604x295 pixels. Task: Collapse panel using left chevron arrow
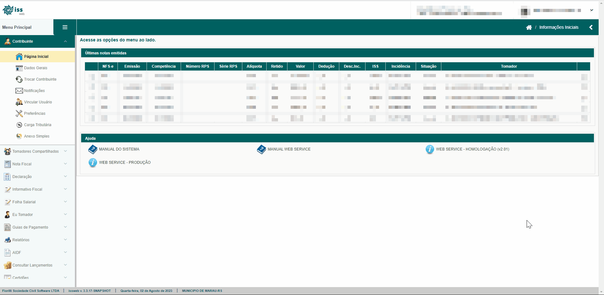coord(591,28)
